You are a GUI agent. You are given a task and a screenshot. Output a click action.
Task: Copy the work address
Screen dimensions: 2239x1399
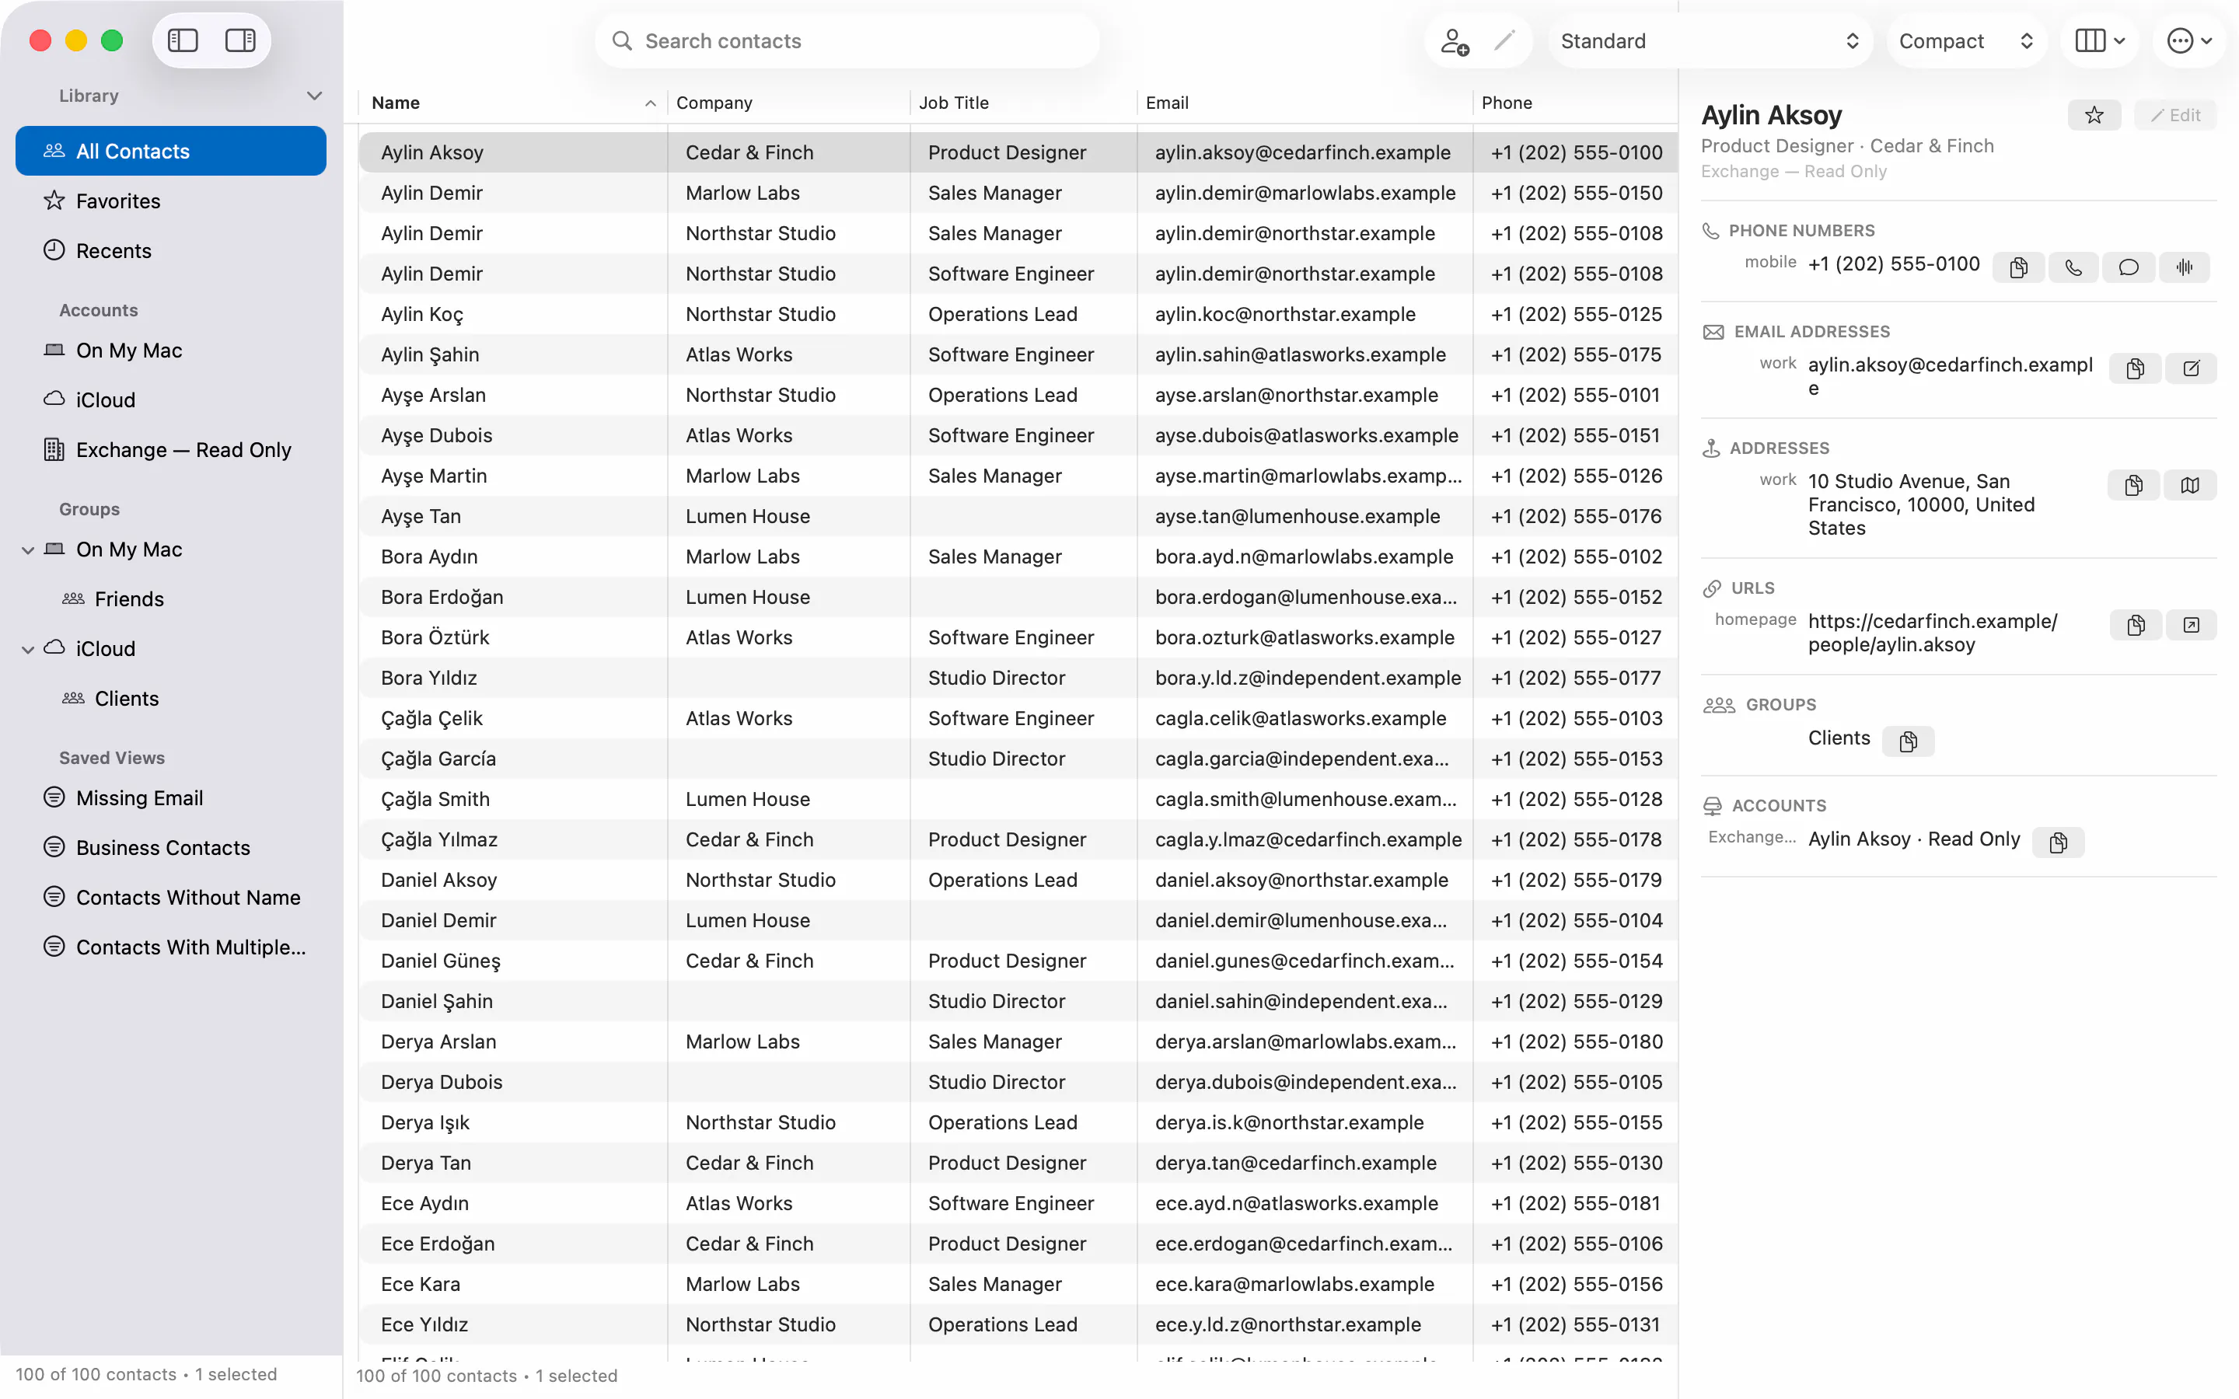coord(2133,485)
